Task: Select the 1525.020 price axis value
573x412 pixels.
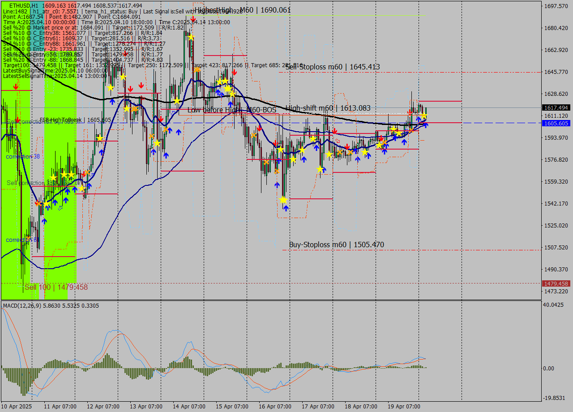Action: tap(556, 225)
